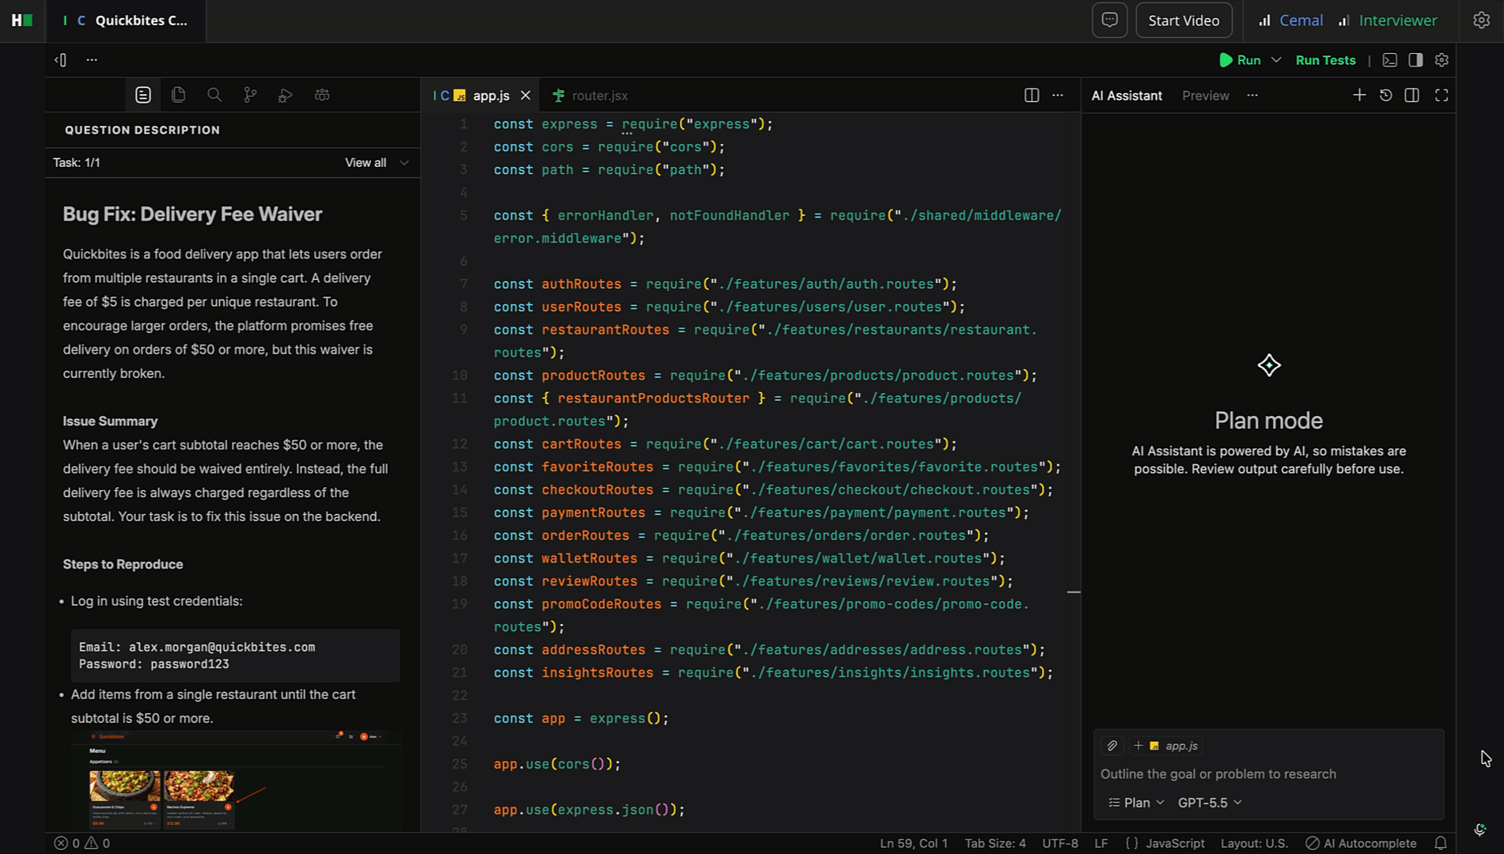Click Layout: U.S. in status bar
1504x854 pixels.
1254,844
